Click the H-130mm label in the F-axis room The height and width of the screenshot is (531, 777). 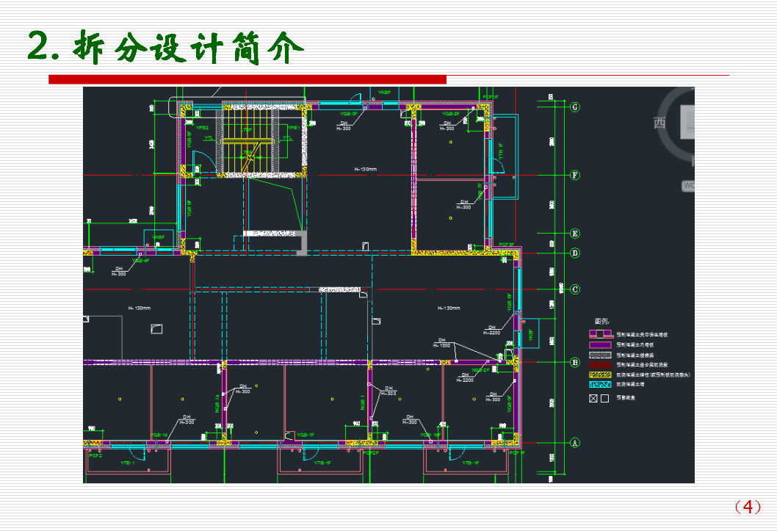pyautogui.click(x=365, y=170)
